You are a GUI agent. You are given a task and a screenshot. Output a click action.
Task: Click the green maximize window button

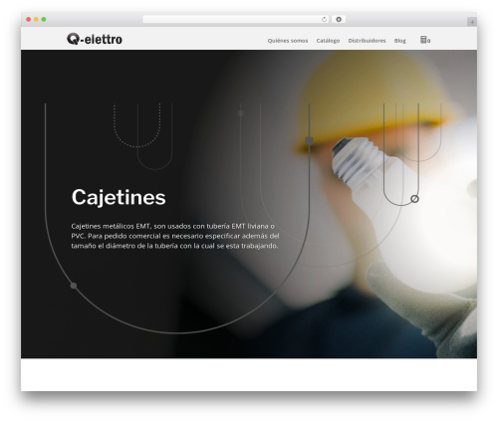[44, 19]
